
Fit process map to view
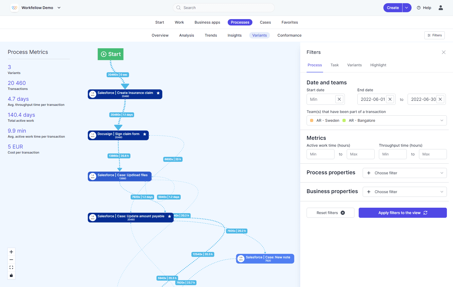tap(11, 267)
